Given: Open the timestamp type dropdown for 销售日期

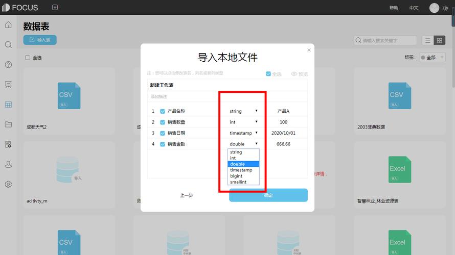Looking at the screenshot, I should pyautogui.click(x=243, y=133).
